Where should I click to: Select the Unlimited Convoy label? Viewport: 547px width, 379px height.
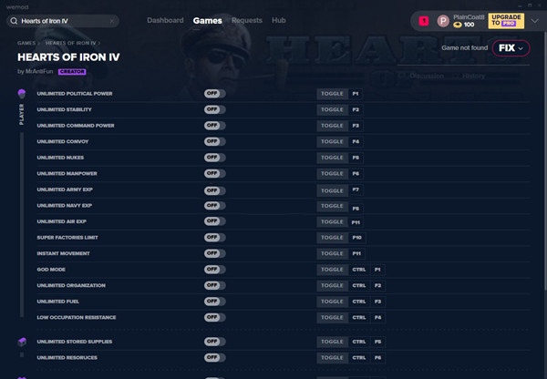pos(63,141)
